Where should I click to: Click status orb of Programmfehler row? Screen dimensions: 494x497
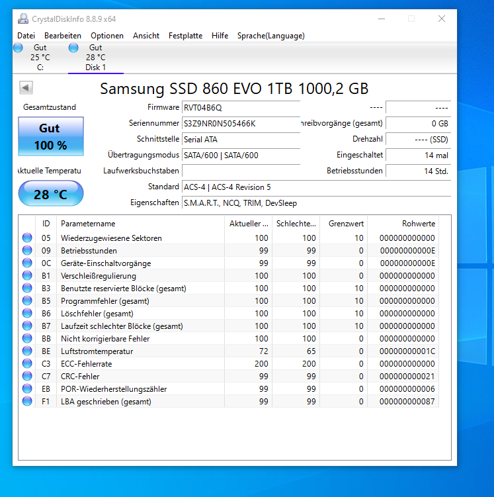tap(27, 300)
